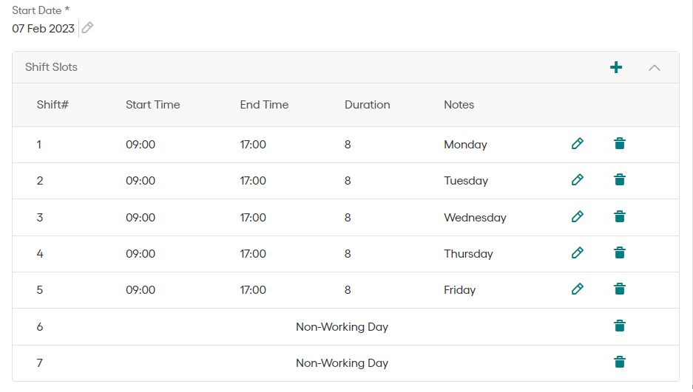Click the 07 Feb 2023 start date
693x392 pixels.
pyautogui.click(x=43, y=28)
